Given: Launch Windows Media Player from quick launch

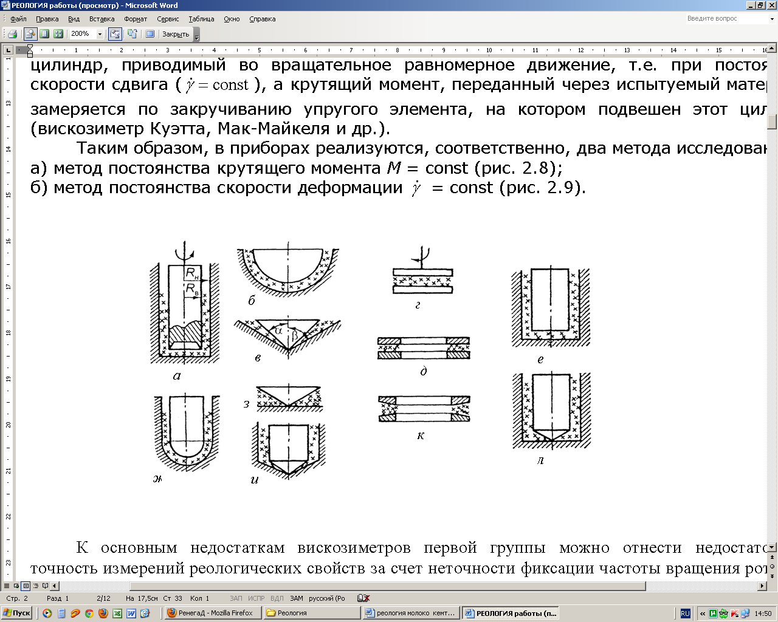Looking at the screenshot, I should (x=47, y=613).
